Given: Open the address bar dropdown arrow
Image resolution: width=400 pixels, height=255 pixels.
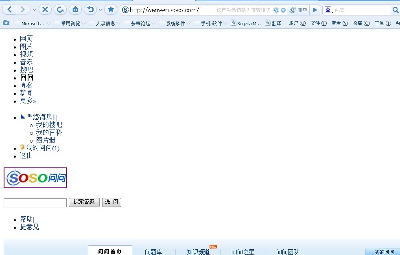Looking at the screenshot, I should coord(283,10).
